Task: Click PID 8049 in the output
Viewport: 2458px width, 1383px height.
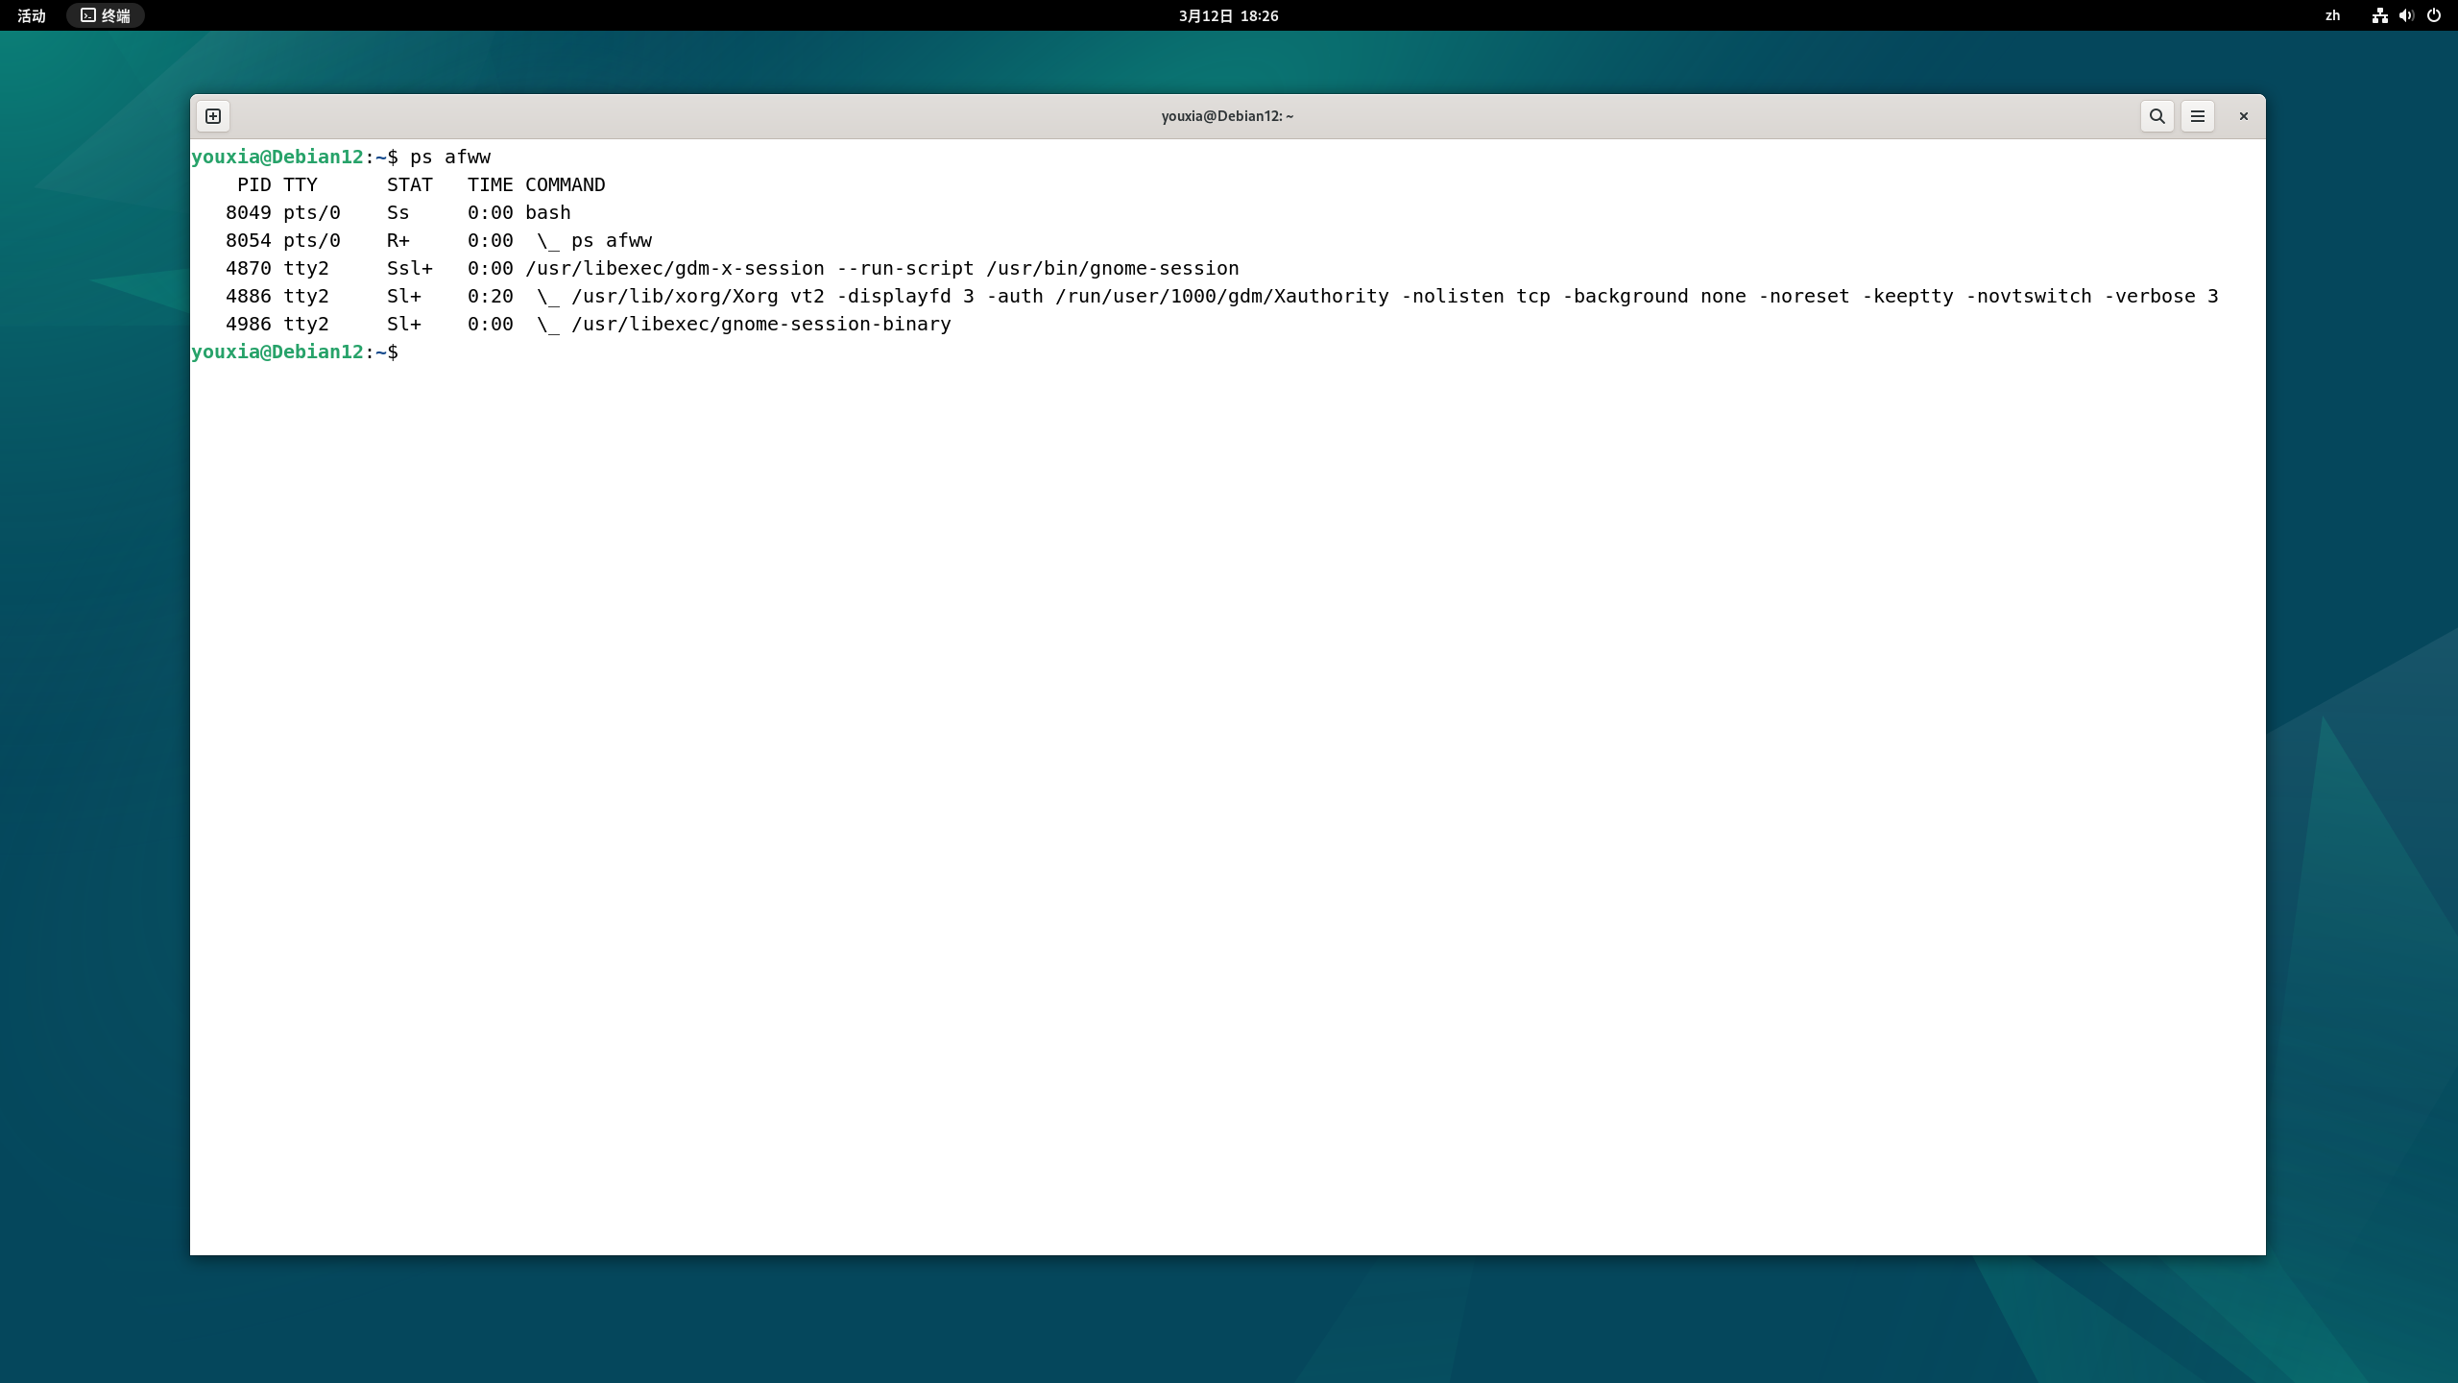Action: pyautogui.click(x=248, y=212)
